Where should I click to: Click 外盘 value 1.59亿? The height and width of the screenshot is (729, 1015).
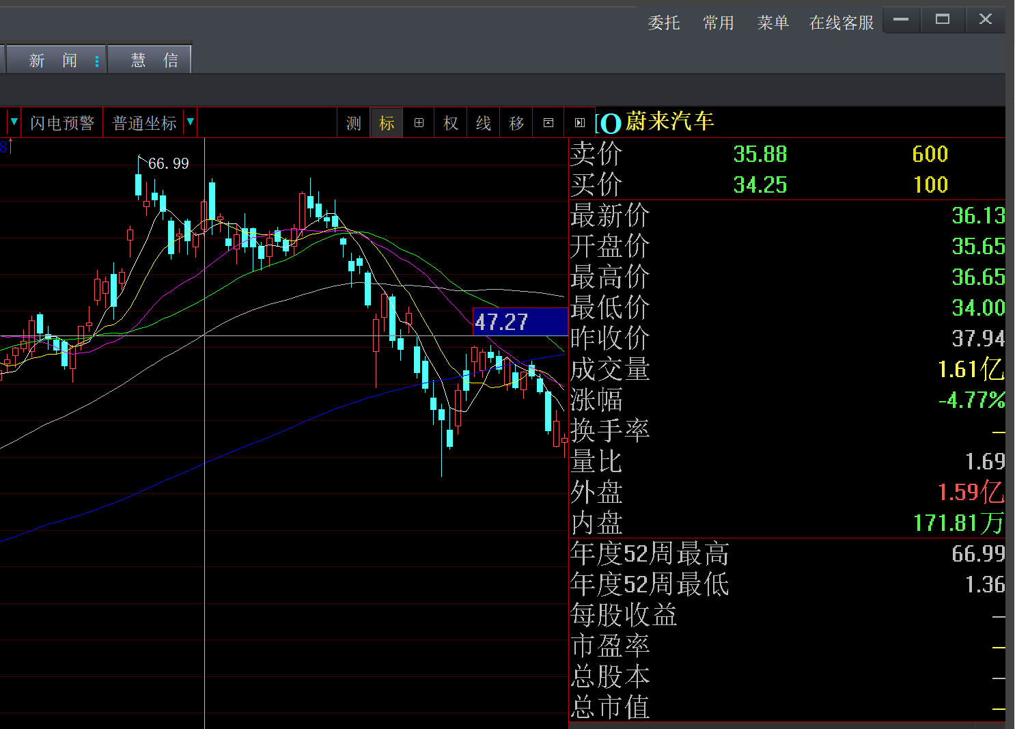pos(971,493)
